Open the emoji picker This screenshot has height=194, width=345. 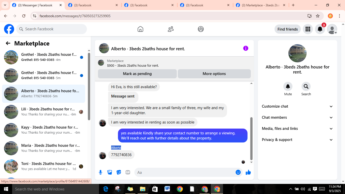pyautogui.click(x=238, y=172)
